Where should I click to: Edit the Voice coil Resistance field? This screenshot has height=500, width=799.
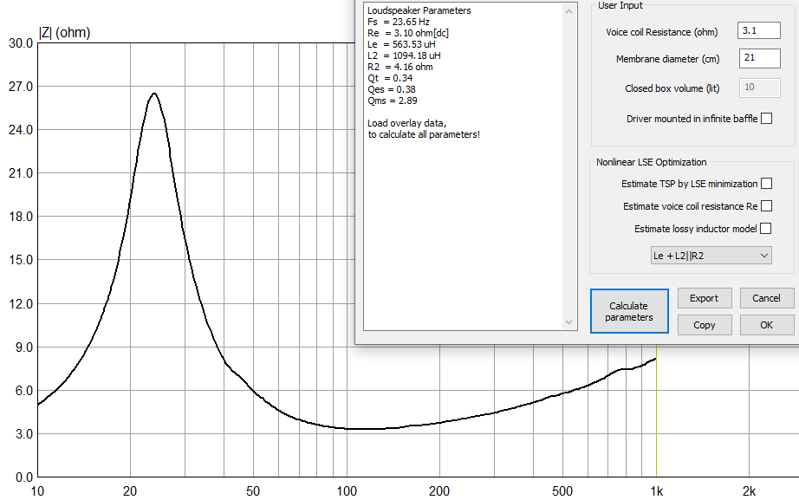[x=759, y=30]
